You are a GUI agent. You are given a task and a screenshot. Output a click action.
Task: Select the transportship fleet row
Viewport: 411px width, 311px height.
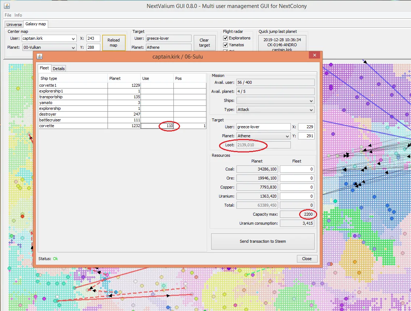[x=122, y=97]
